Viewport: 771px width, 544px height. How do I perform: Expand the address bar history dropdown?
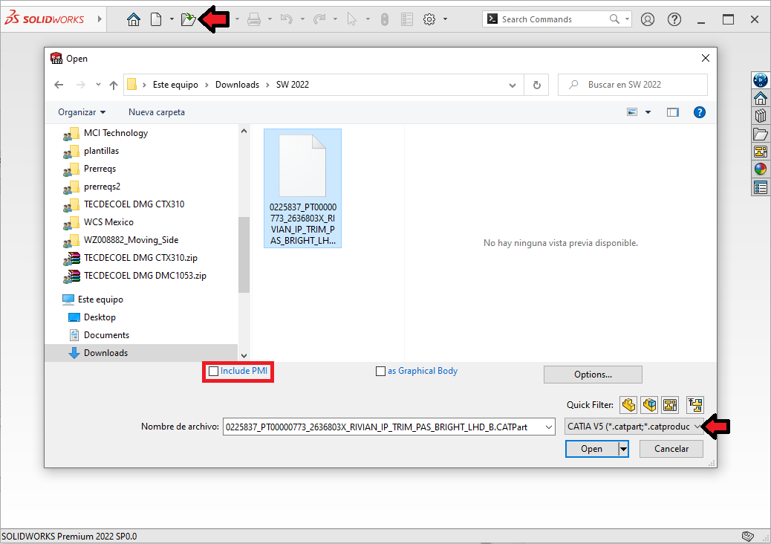[x=513, y=85]
